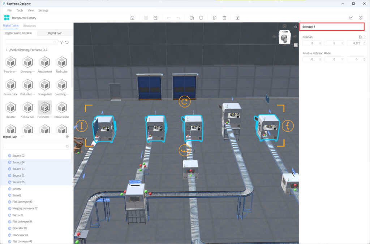This screenshot has height=244, width=370.
Task: Select the Yellow ball template
Action: coord(27,110)
